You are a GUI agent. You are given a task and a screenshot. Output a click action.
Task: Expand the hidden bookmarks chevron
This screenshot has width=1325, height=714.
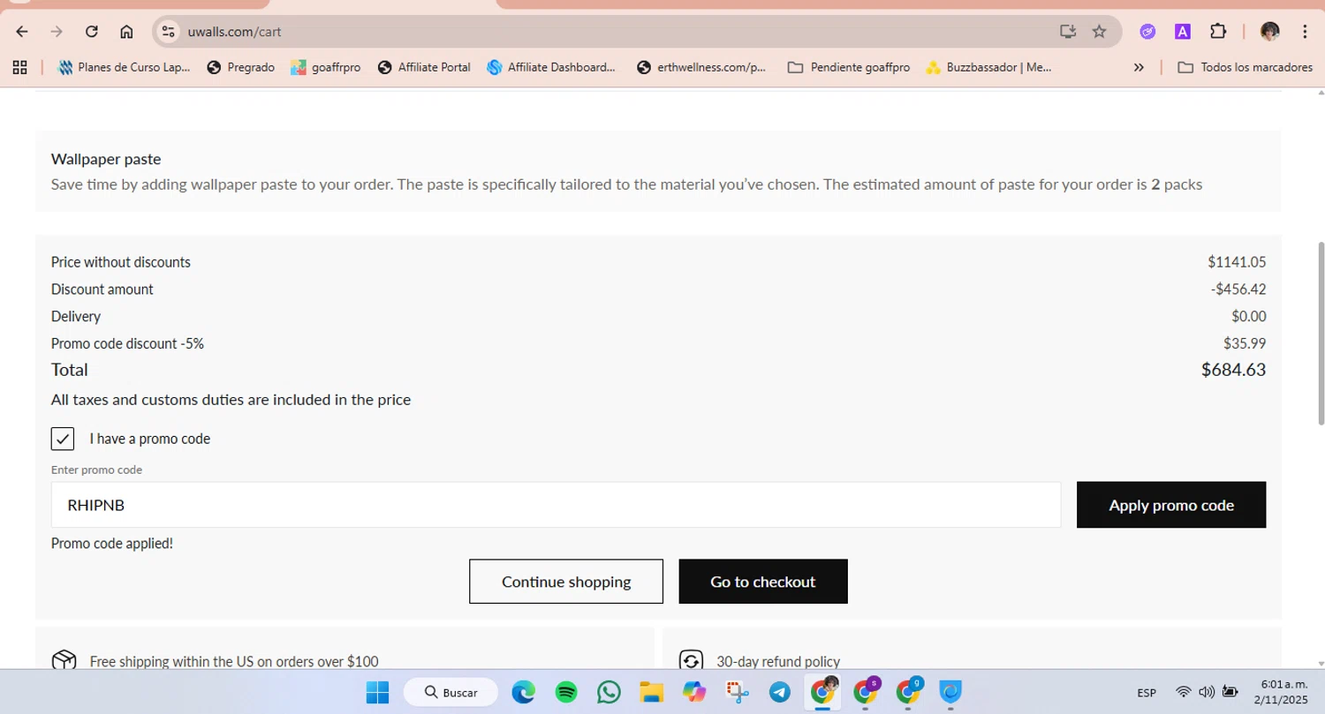point(1139,67)
